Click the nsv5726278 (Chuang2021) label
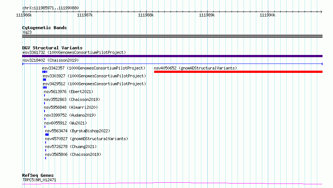333x188 pixels. [71, 147]
